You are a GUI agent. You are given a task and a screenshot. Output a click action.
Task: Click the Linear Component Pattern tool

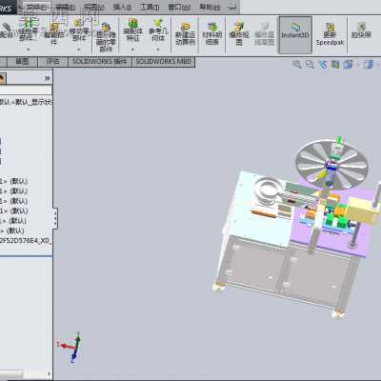pyautogui.click(x=28, y=30)
